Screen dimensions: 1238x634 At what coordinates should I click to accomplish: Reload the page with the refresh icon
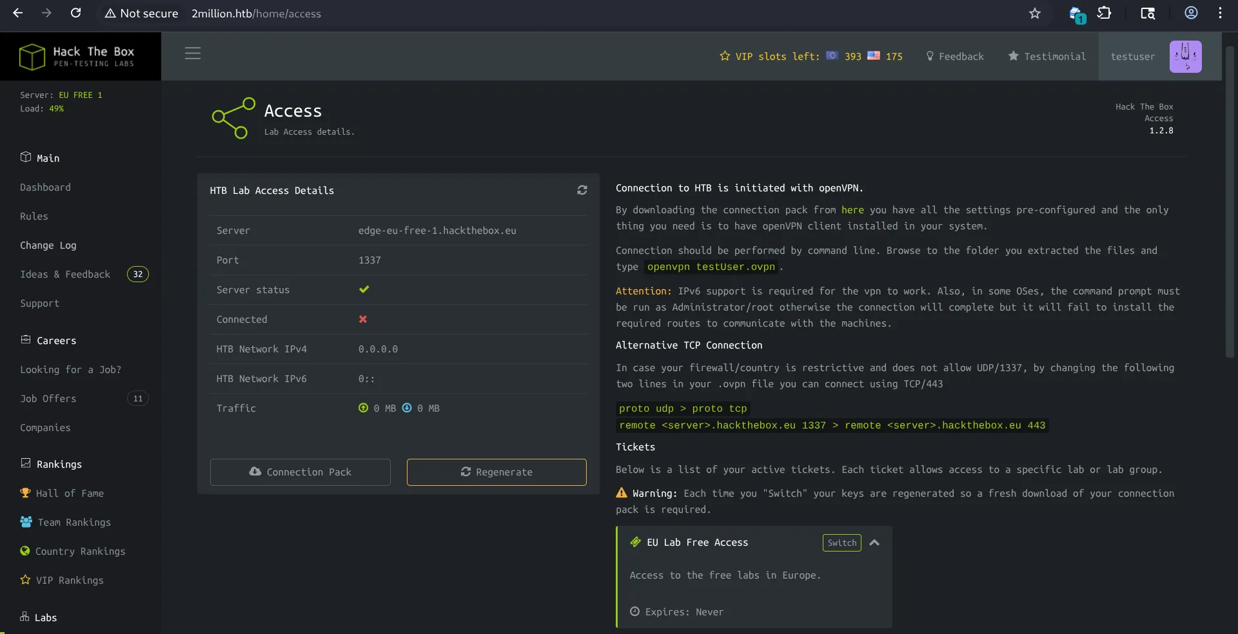(75, 13)
